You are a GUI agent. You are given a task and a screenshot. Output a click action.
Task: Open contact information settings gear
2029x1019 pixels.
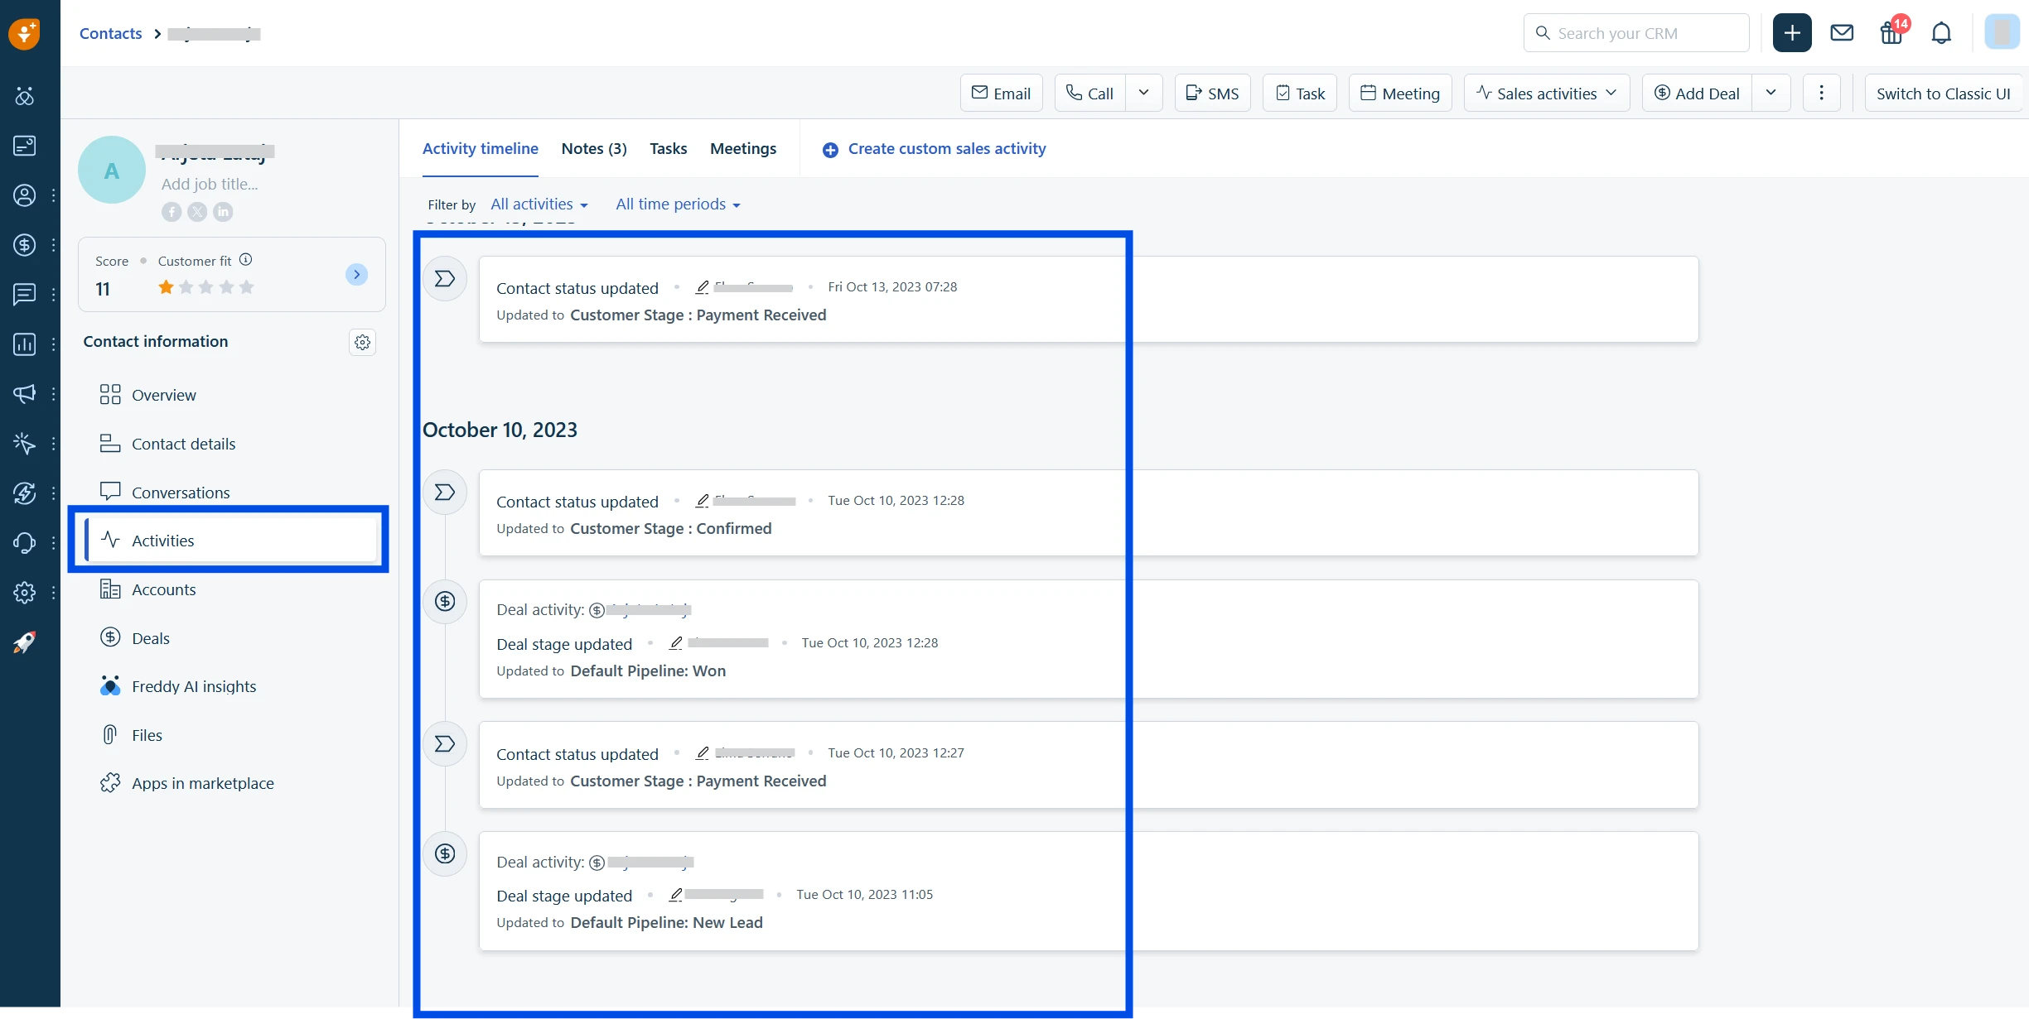[x=362, y=342]
